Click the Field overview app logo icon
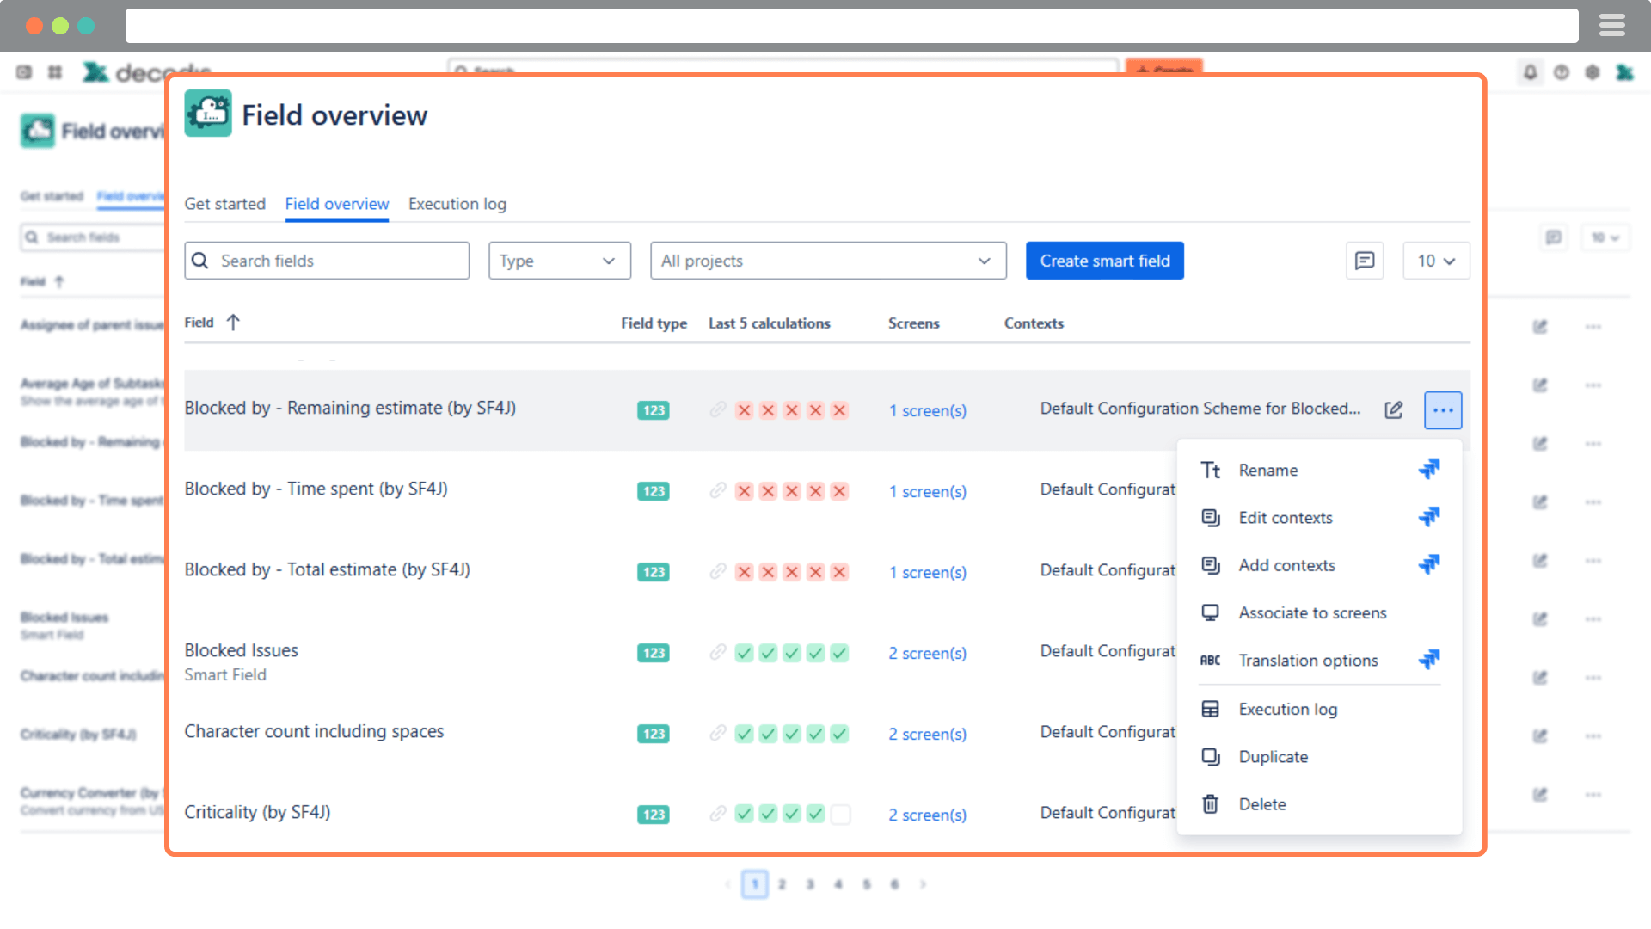This screenshot has width=1651, height=929. 208,114
